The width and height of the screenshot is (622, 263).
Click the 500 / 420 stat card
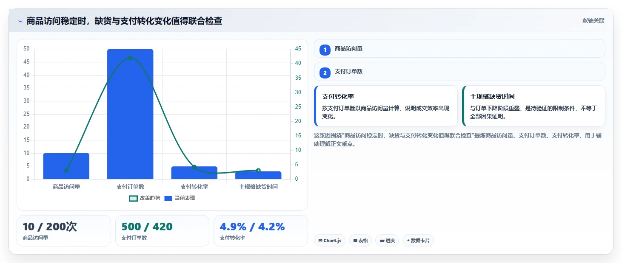(x=162, y=231)
